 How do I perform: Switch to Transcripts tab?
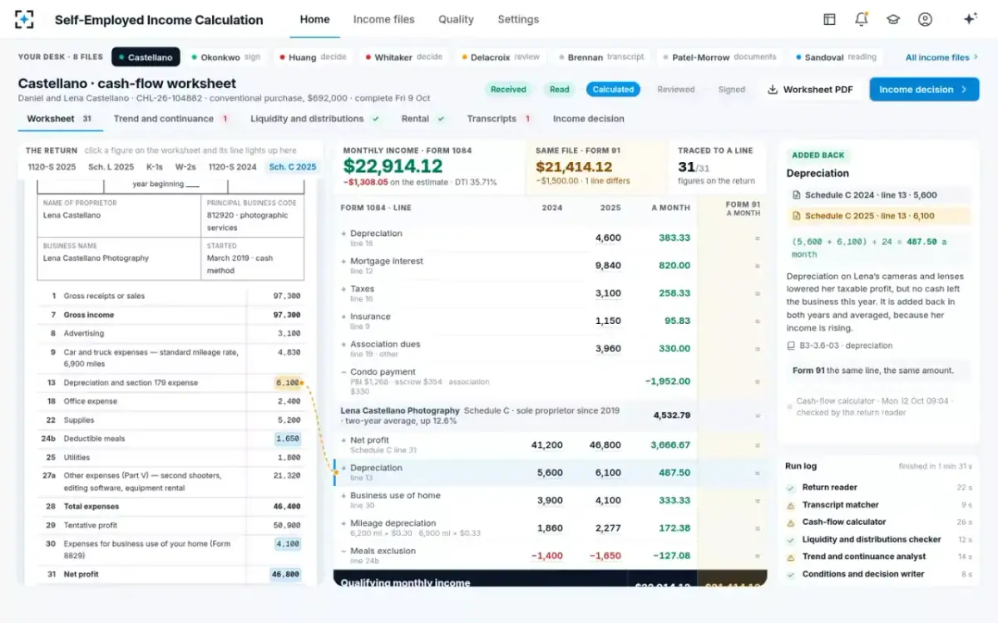(499, 119)
